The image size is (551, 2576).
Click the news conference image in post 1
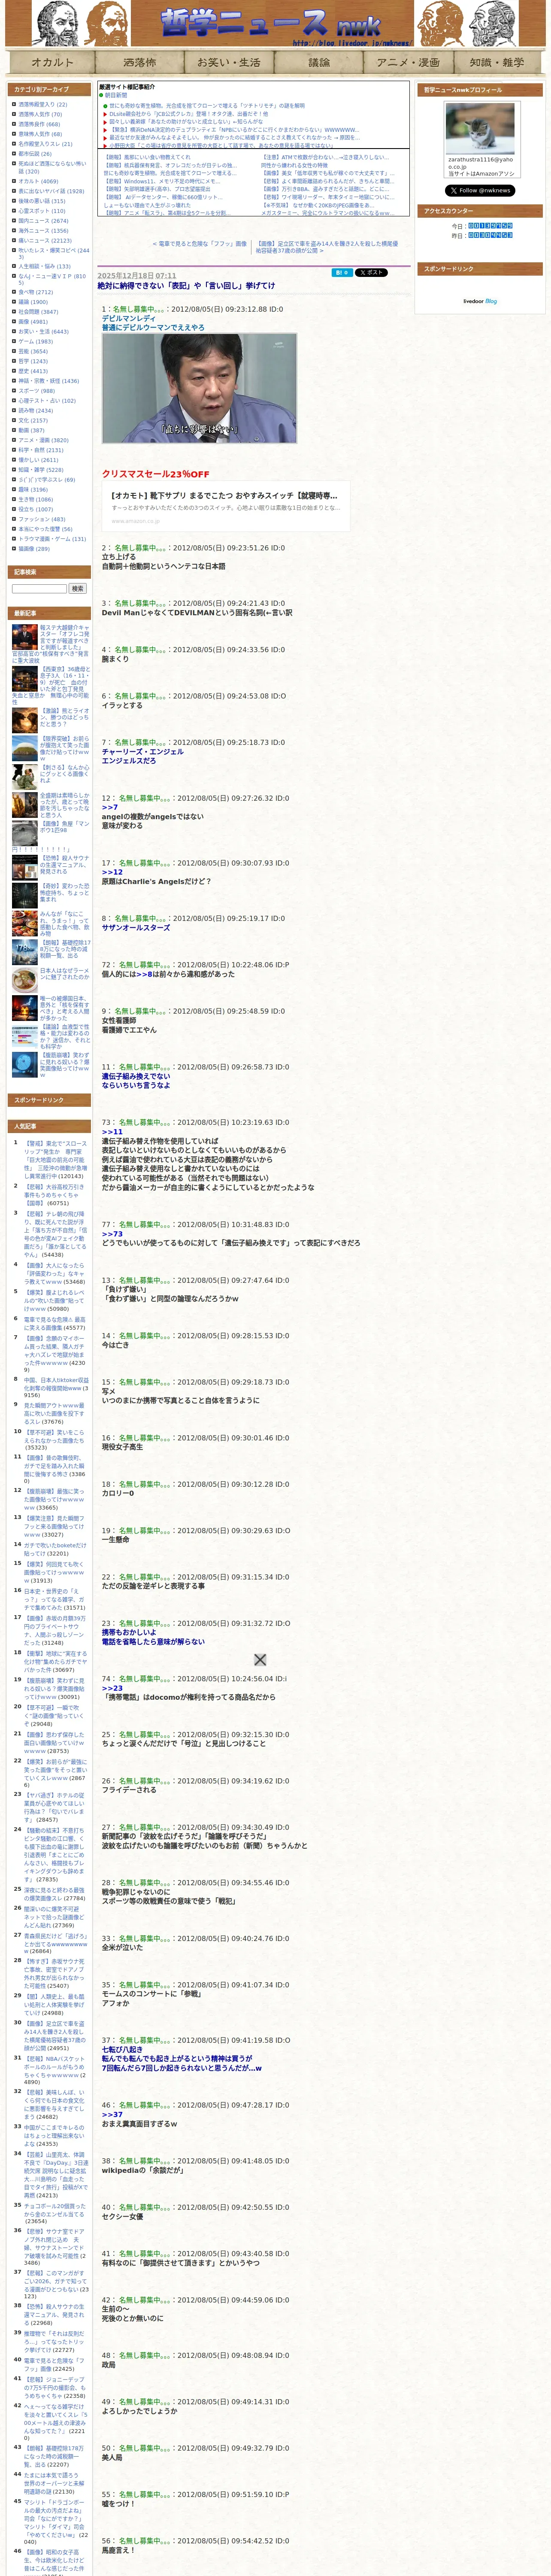pyautogui.click(x=199, y=389)
